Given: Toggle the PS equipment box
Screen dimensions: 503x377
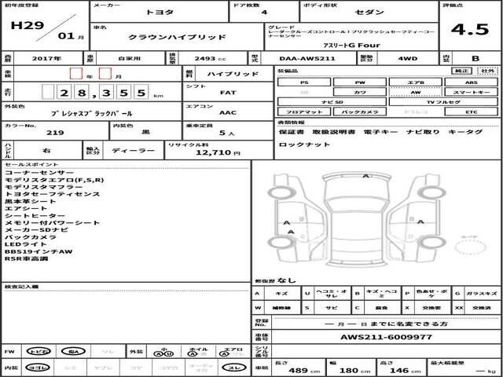Looking at the screenshot, I should click(x=303, y=82).
